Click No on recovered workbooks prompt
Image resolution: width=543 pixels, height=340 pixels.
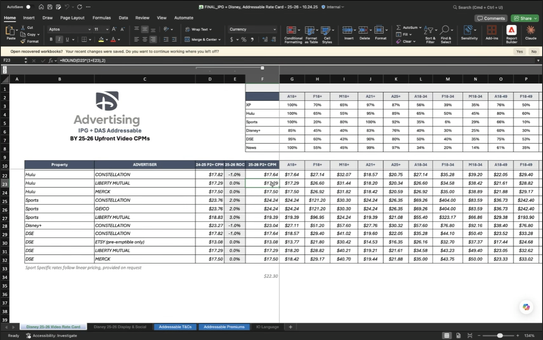click(x=534, y=51)
